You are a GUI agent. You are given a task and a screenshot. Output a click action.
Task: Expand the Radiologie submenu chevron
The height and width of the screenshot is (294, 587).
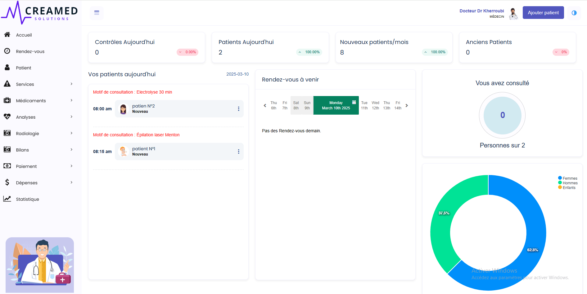71,133
